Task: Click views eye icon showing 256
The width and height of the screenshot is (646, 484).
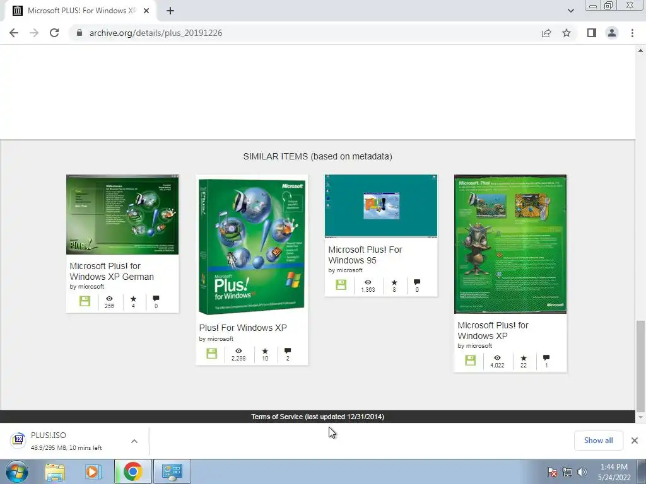Action: (x=109, y=298)
